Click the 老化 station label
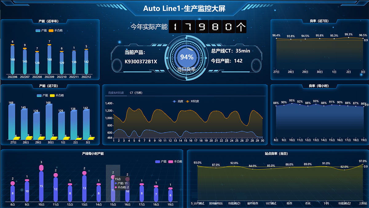Viewport: 369px width, 208px height. point(308,203)
